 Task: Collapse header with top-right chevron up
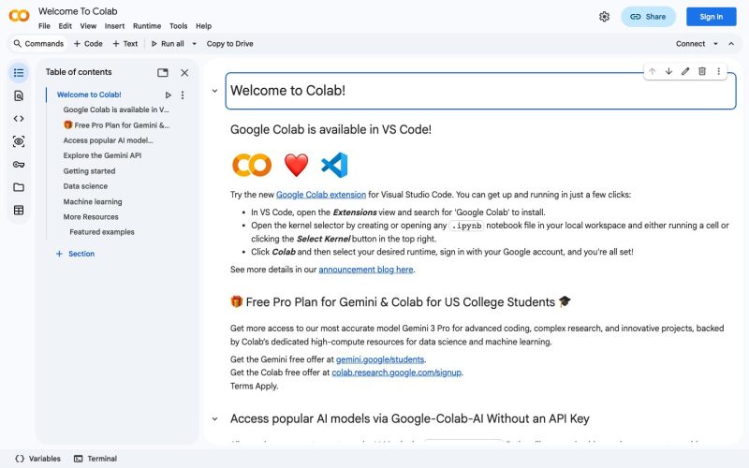tap(731, 43)
